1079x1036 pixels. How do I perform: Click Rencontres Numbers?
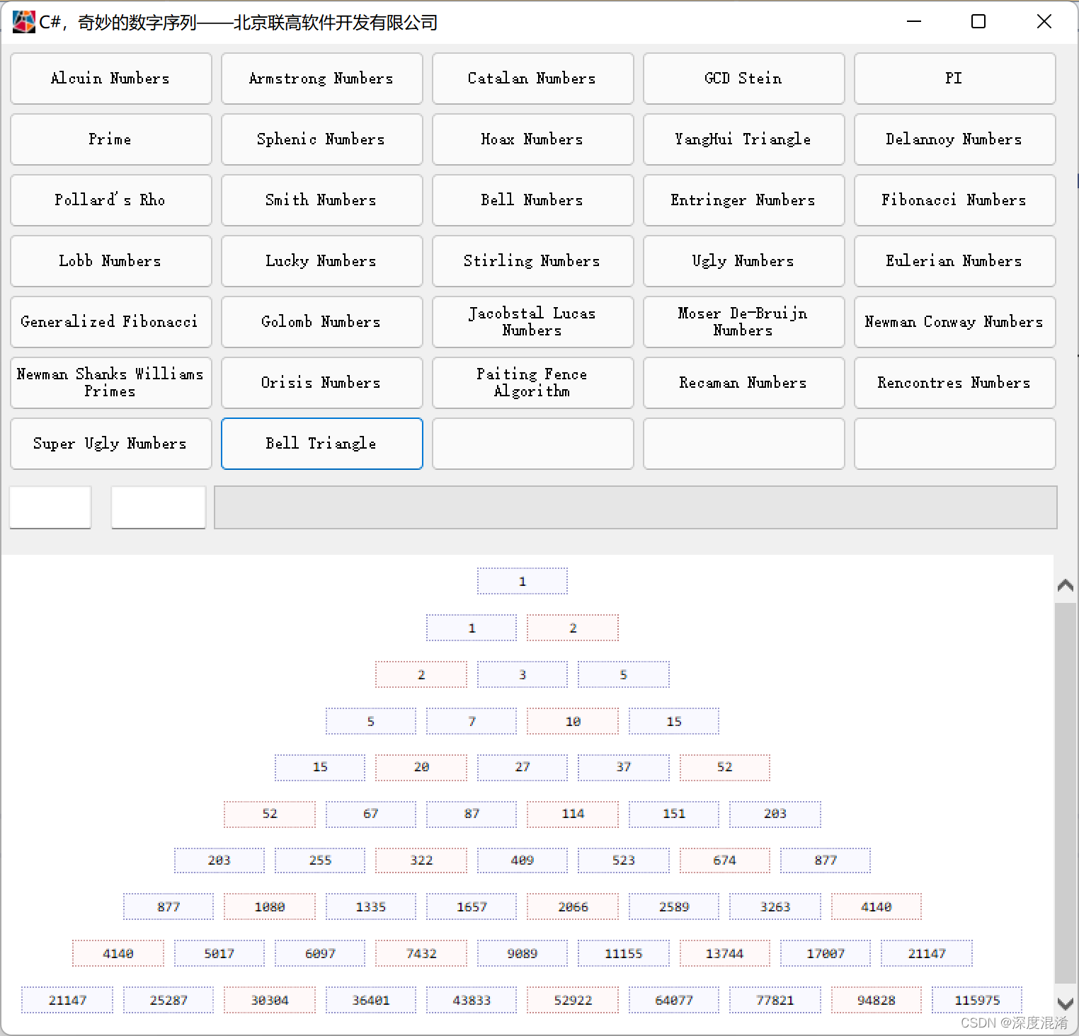(x=955, y=383)
